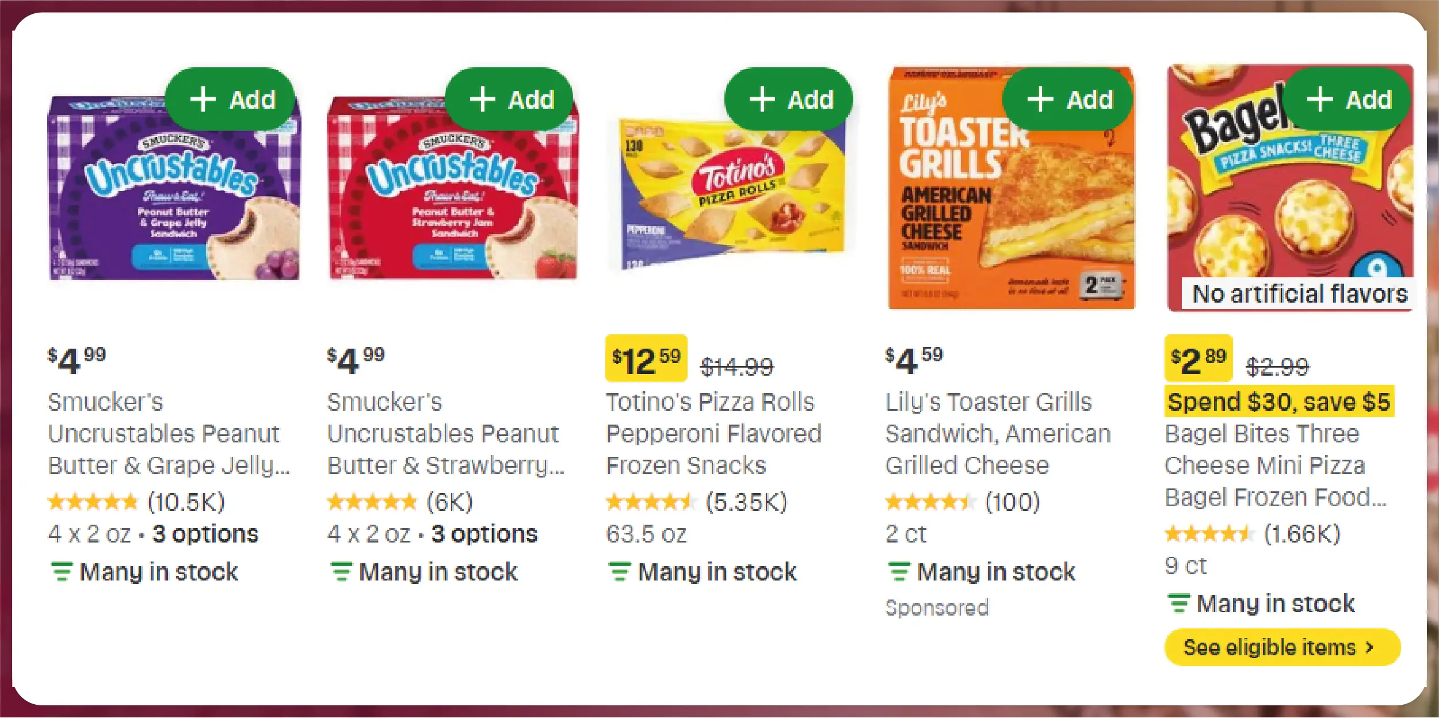Add Uncrustables Grape Jelly to cart
The width and height of the screenshot is (1439, 718).
pyautogui.click(x=231, y=100)
